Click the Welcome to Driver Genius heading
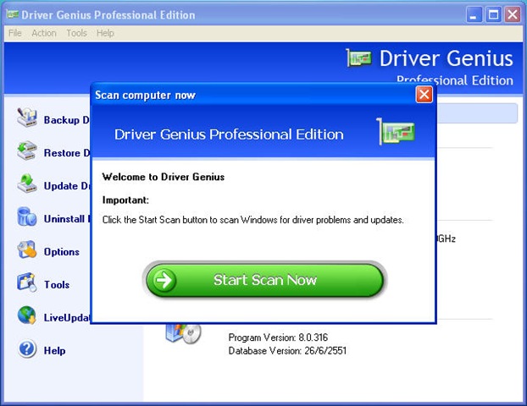This screenshot has height=406, width=527. (x=164, y=177)
